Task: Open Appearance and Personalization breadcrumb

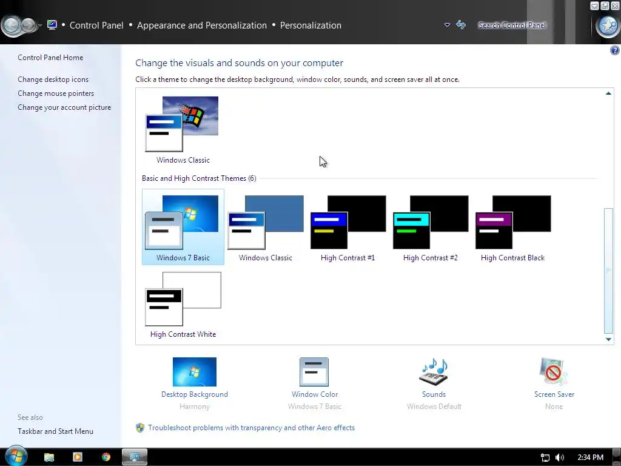Action: pos(201,25)
